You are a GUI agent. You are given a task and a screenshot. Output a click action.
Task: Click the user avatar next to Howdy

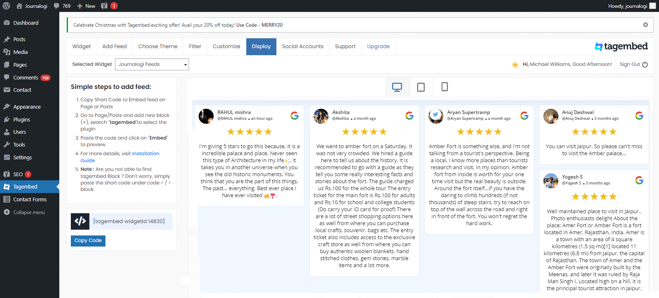click(x=652, y=6)
